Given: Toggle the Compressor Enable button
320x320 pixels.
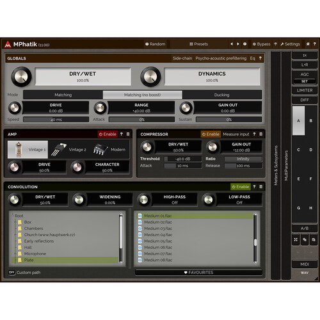Looking at the screenshot, I should tap(211, 134).
